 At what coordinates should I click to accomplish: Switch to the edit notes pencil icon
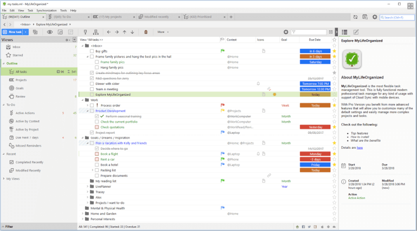coord(356,32)
